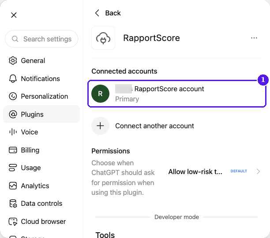Expand permissions with the right chevron
The height and width of the screenshot is (238, 270).
[258, 171]
